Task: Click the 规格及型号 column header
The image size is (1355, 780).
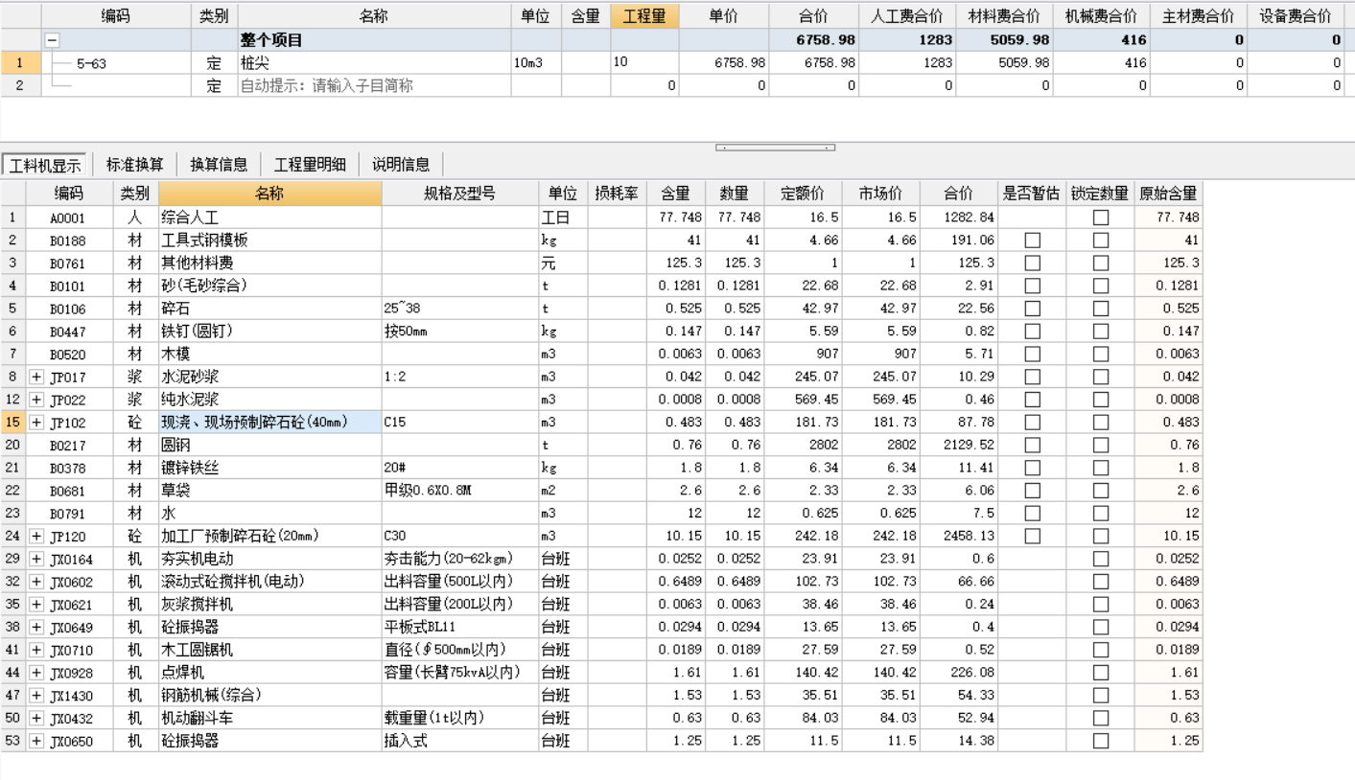Action: (x=459, y=193)
